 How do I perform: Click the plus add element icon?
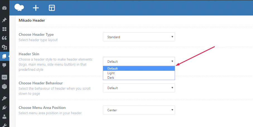click(x=36, y=8)
